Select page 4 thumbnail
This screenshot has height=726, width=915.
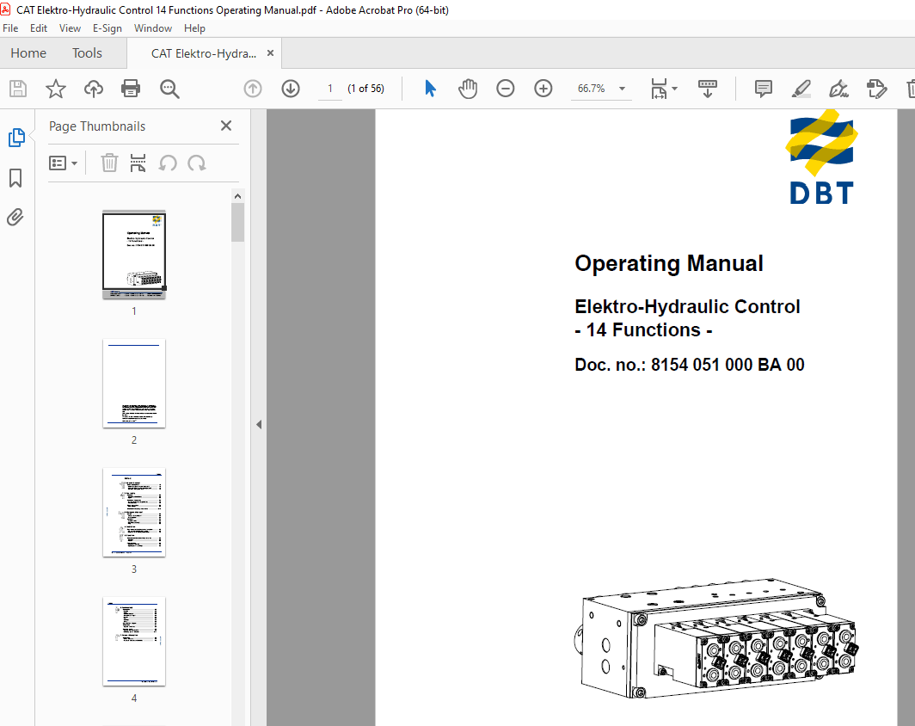pos(133,642)
